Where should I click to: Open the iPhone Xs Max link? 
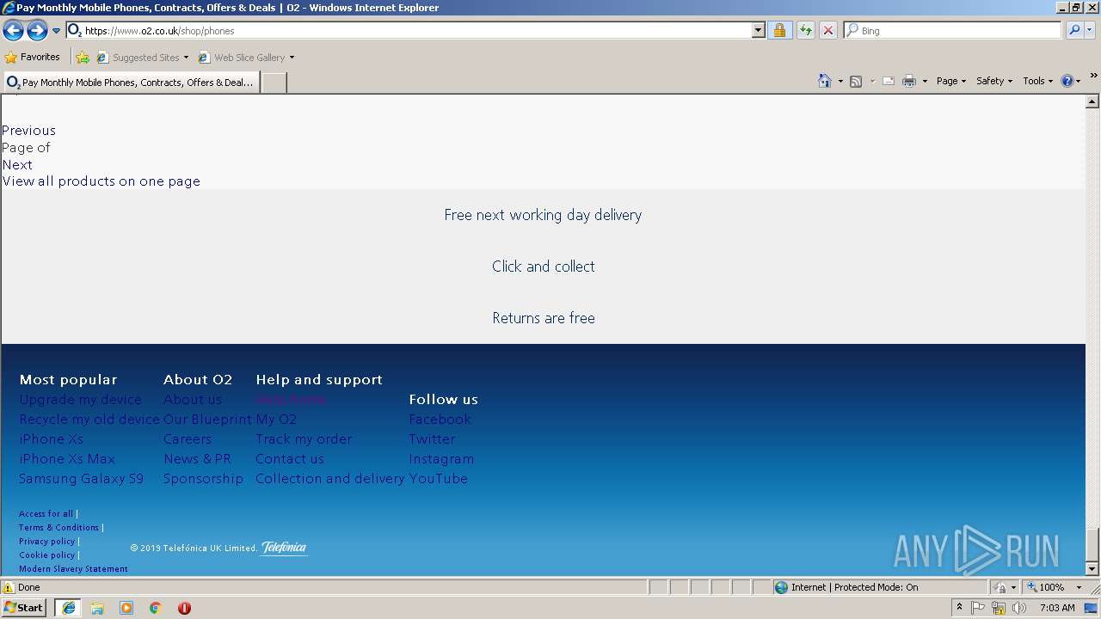[x=67, y=459]
